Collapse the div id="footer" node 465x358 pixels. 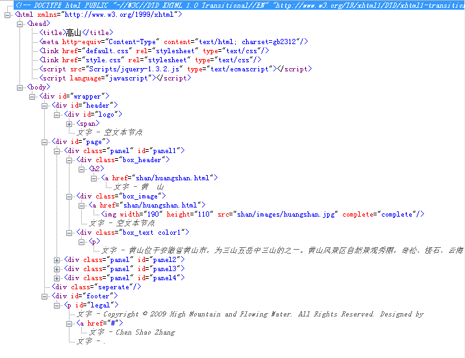click(x=44, y=296)
